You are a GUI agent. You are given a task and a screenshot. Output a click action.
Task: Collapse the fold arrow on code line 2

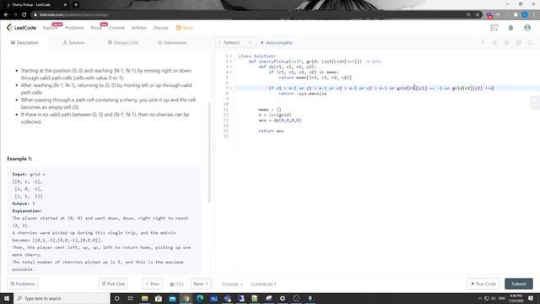pyautogui.click(x=230, y=62)
